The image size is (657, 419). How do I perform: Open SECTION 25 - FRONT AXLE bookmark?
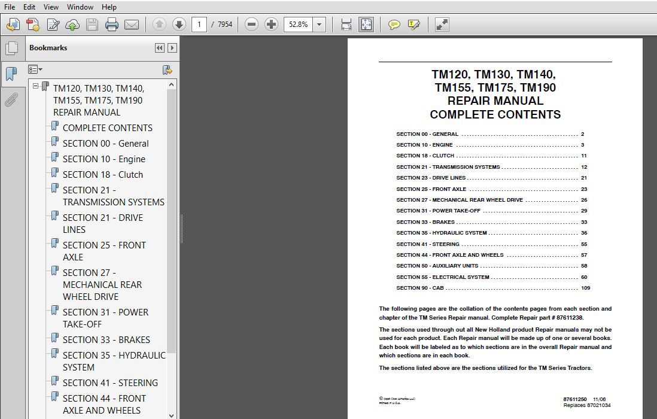pyautogui.click(x=104, y=251)
